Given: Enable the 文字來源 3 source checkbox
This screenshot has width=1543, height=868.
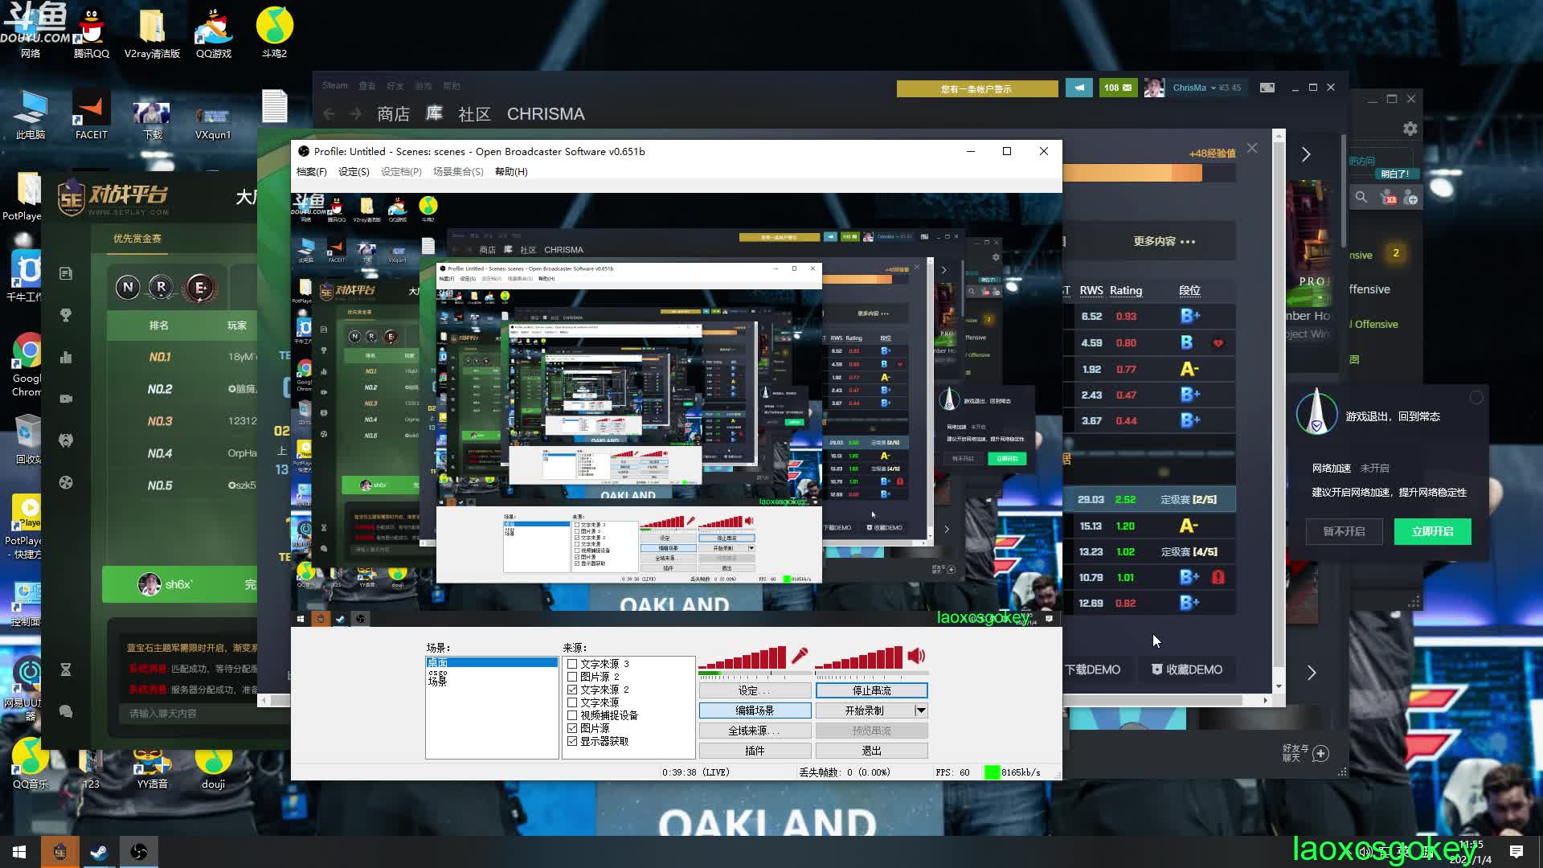Looking at the screenshot, I should [x=572, y=664].
